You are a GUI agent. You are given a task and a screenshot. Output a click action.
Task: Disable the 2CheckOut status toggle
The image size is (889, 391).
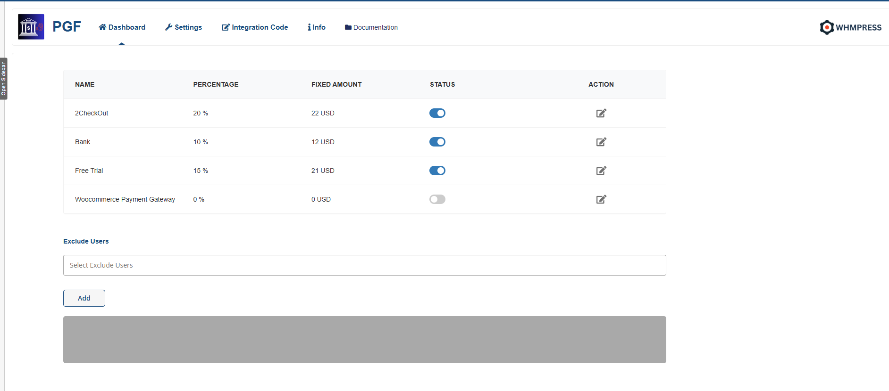(x=437, y=113)
